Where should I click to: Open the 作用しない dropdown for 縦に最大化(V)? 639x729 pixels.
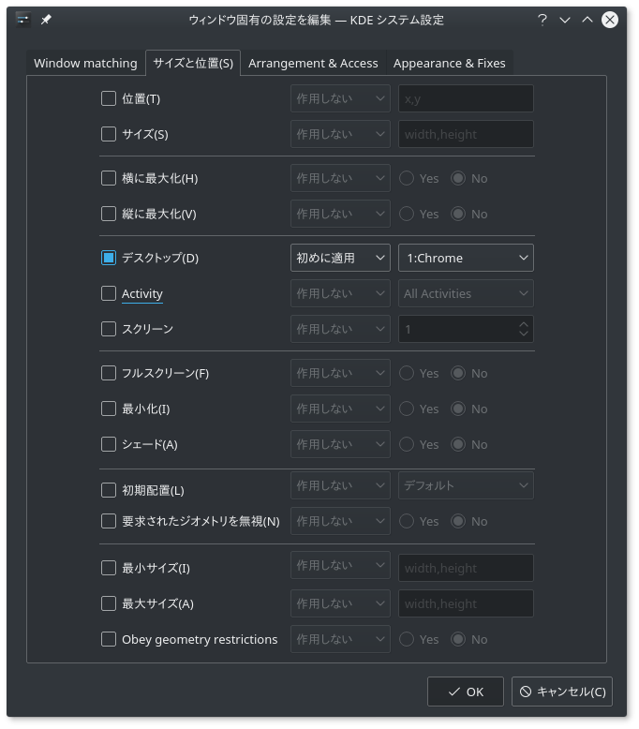[x=340, y=215]
